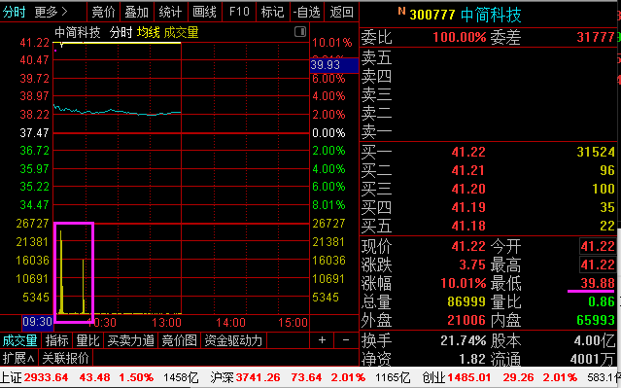Viewport: 621px width, 388px height.
Task: Click the 量比 value 0.86
Action: 602,301
